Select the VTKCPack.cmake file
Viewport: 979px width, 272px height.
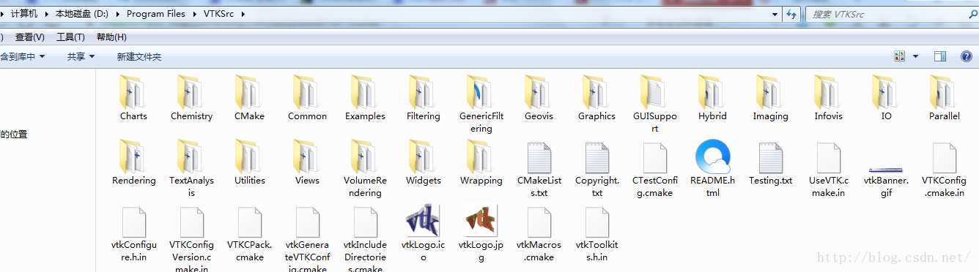(249, 233)
